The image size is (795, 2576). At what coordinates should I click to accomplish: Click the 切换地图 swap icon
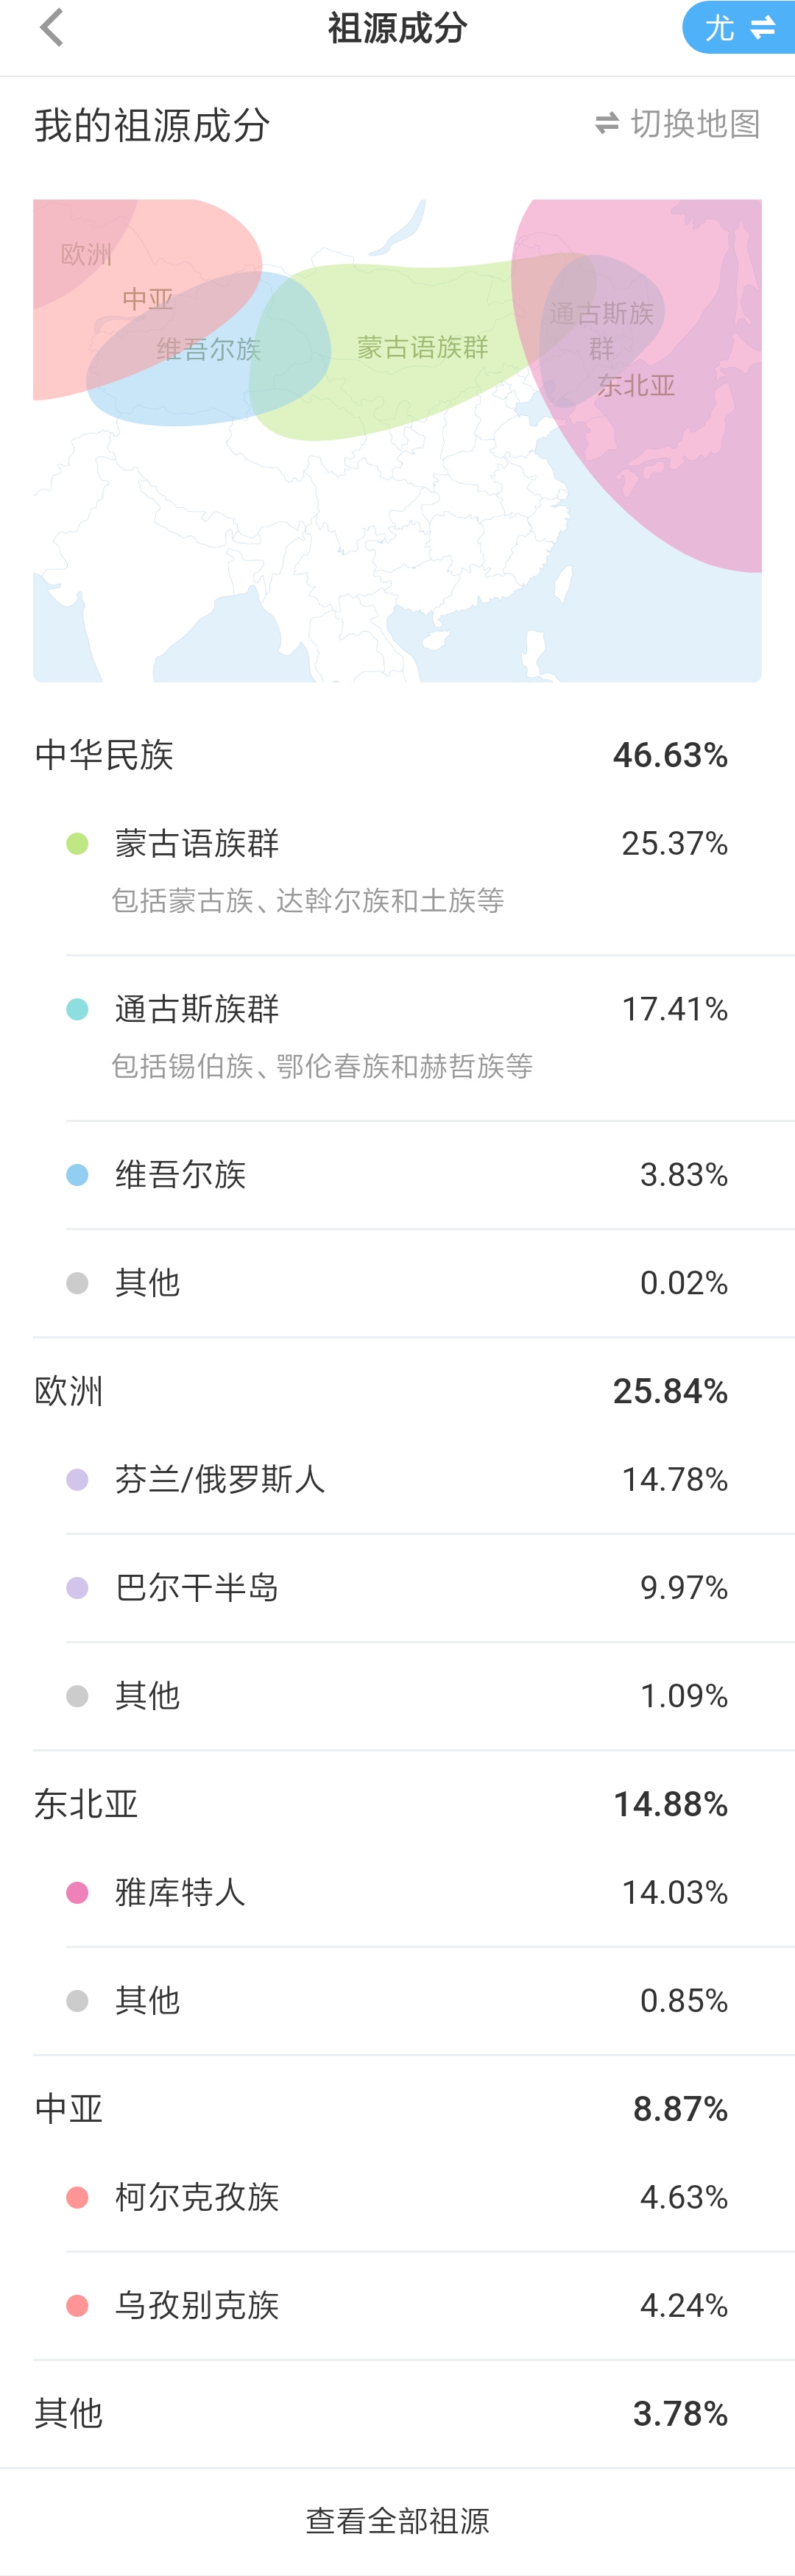(x=606, y=124)
